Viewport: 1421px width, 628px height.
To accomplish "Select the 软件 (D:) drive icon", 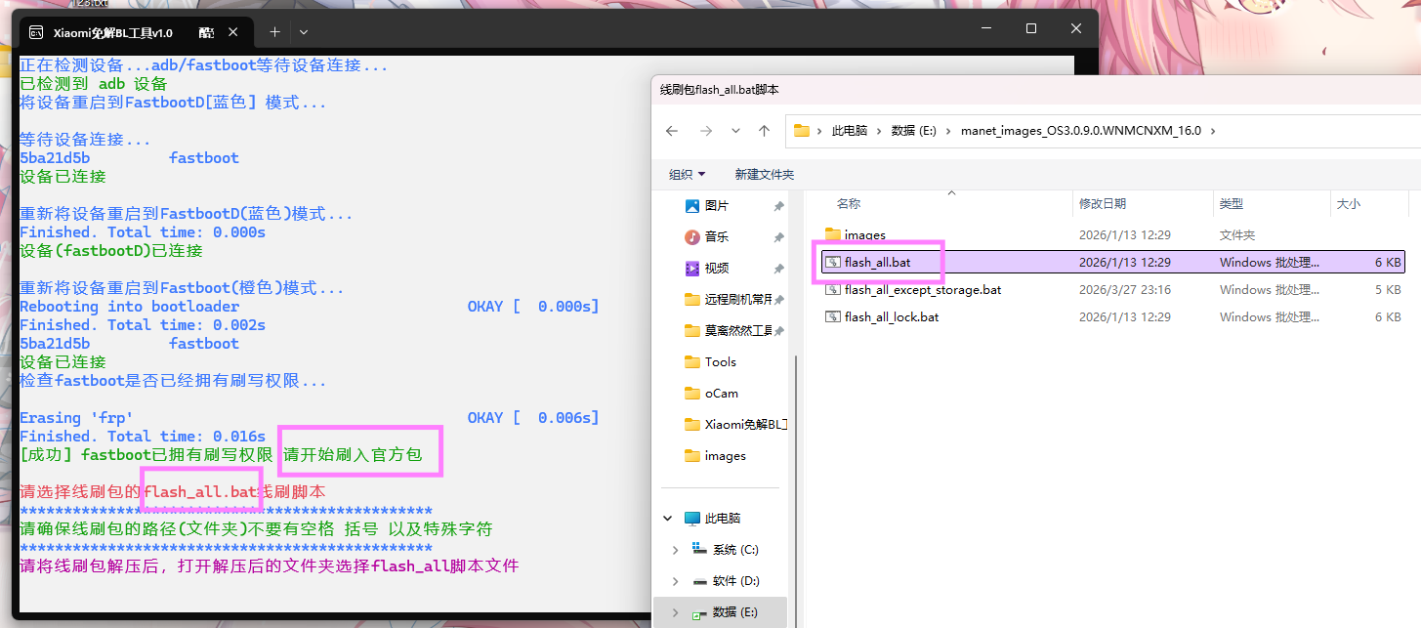I will click(699, 581).
